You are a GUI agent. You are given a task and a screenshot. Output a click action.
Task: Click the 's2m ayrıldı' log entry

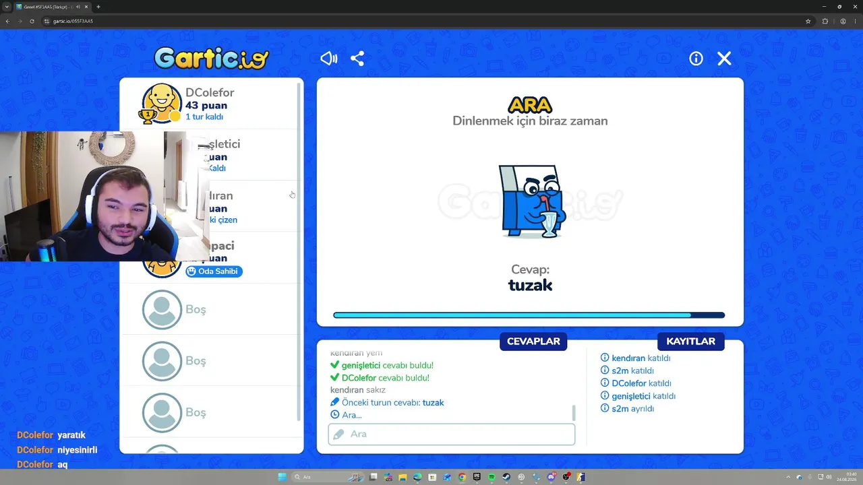coord(627,409)
